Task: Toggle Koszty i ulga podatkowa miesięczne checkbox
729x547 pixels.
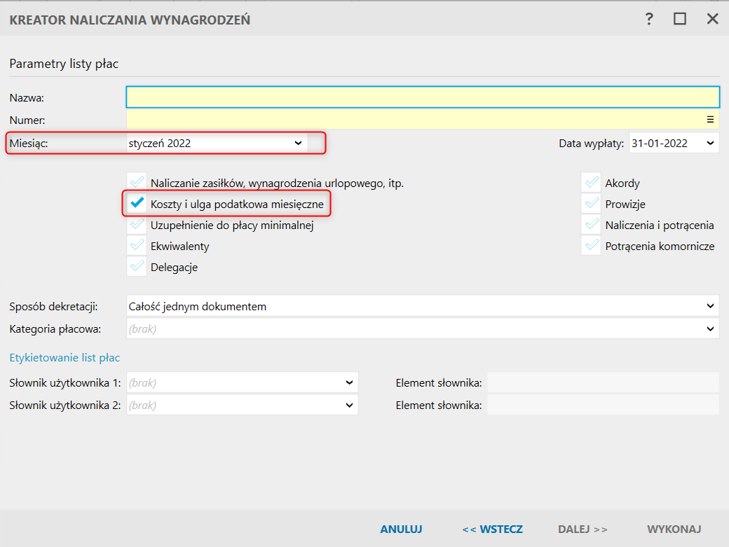Action: tap(138, 204)
